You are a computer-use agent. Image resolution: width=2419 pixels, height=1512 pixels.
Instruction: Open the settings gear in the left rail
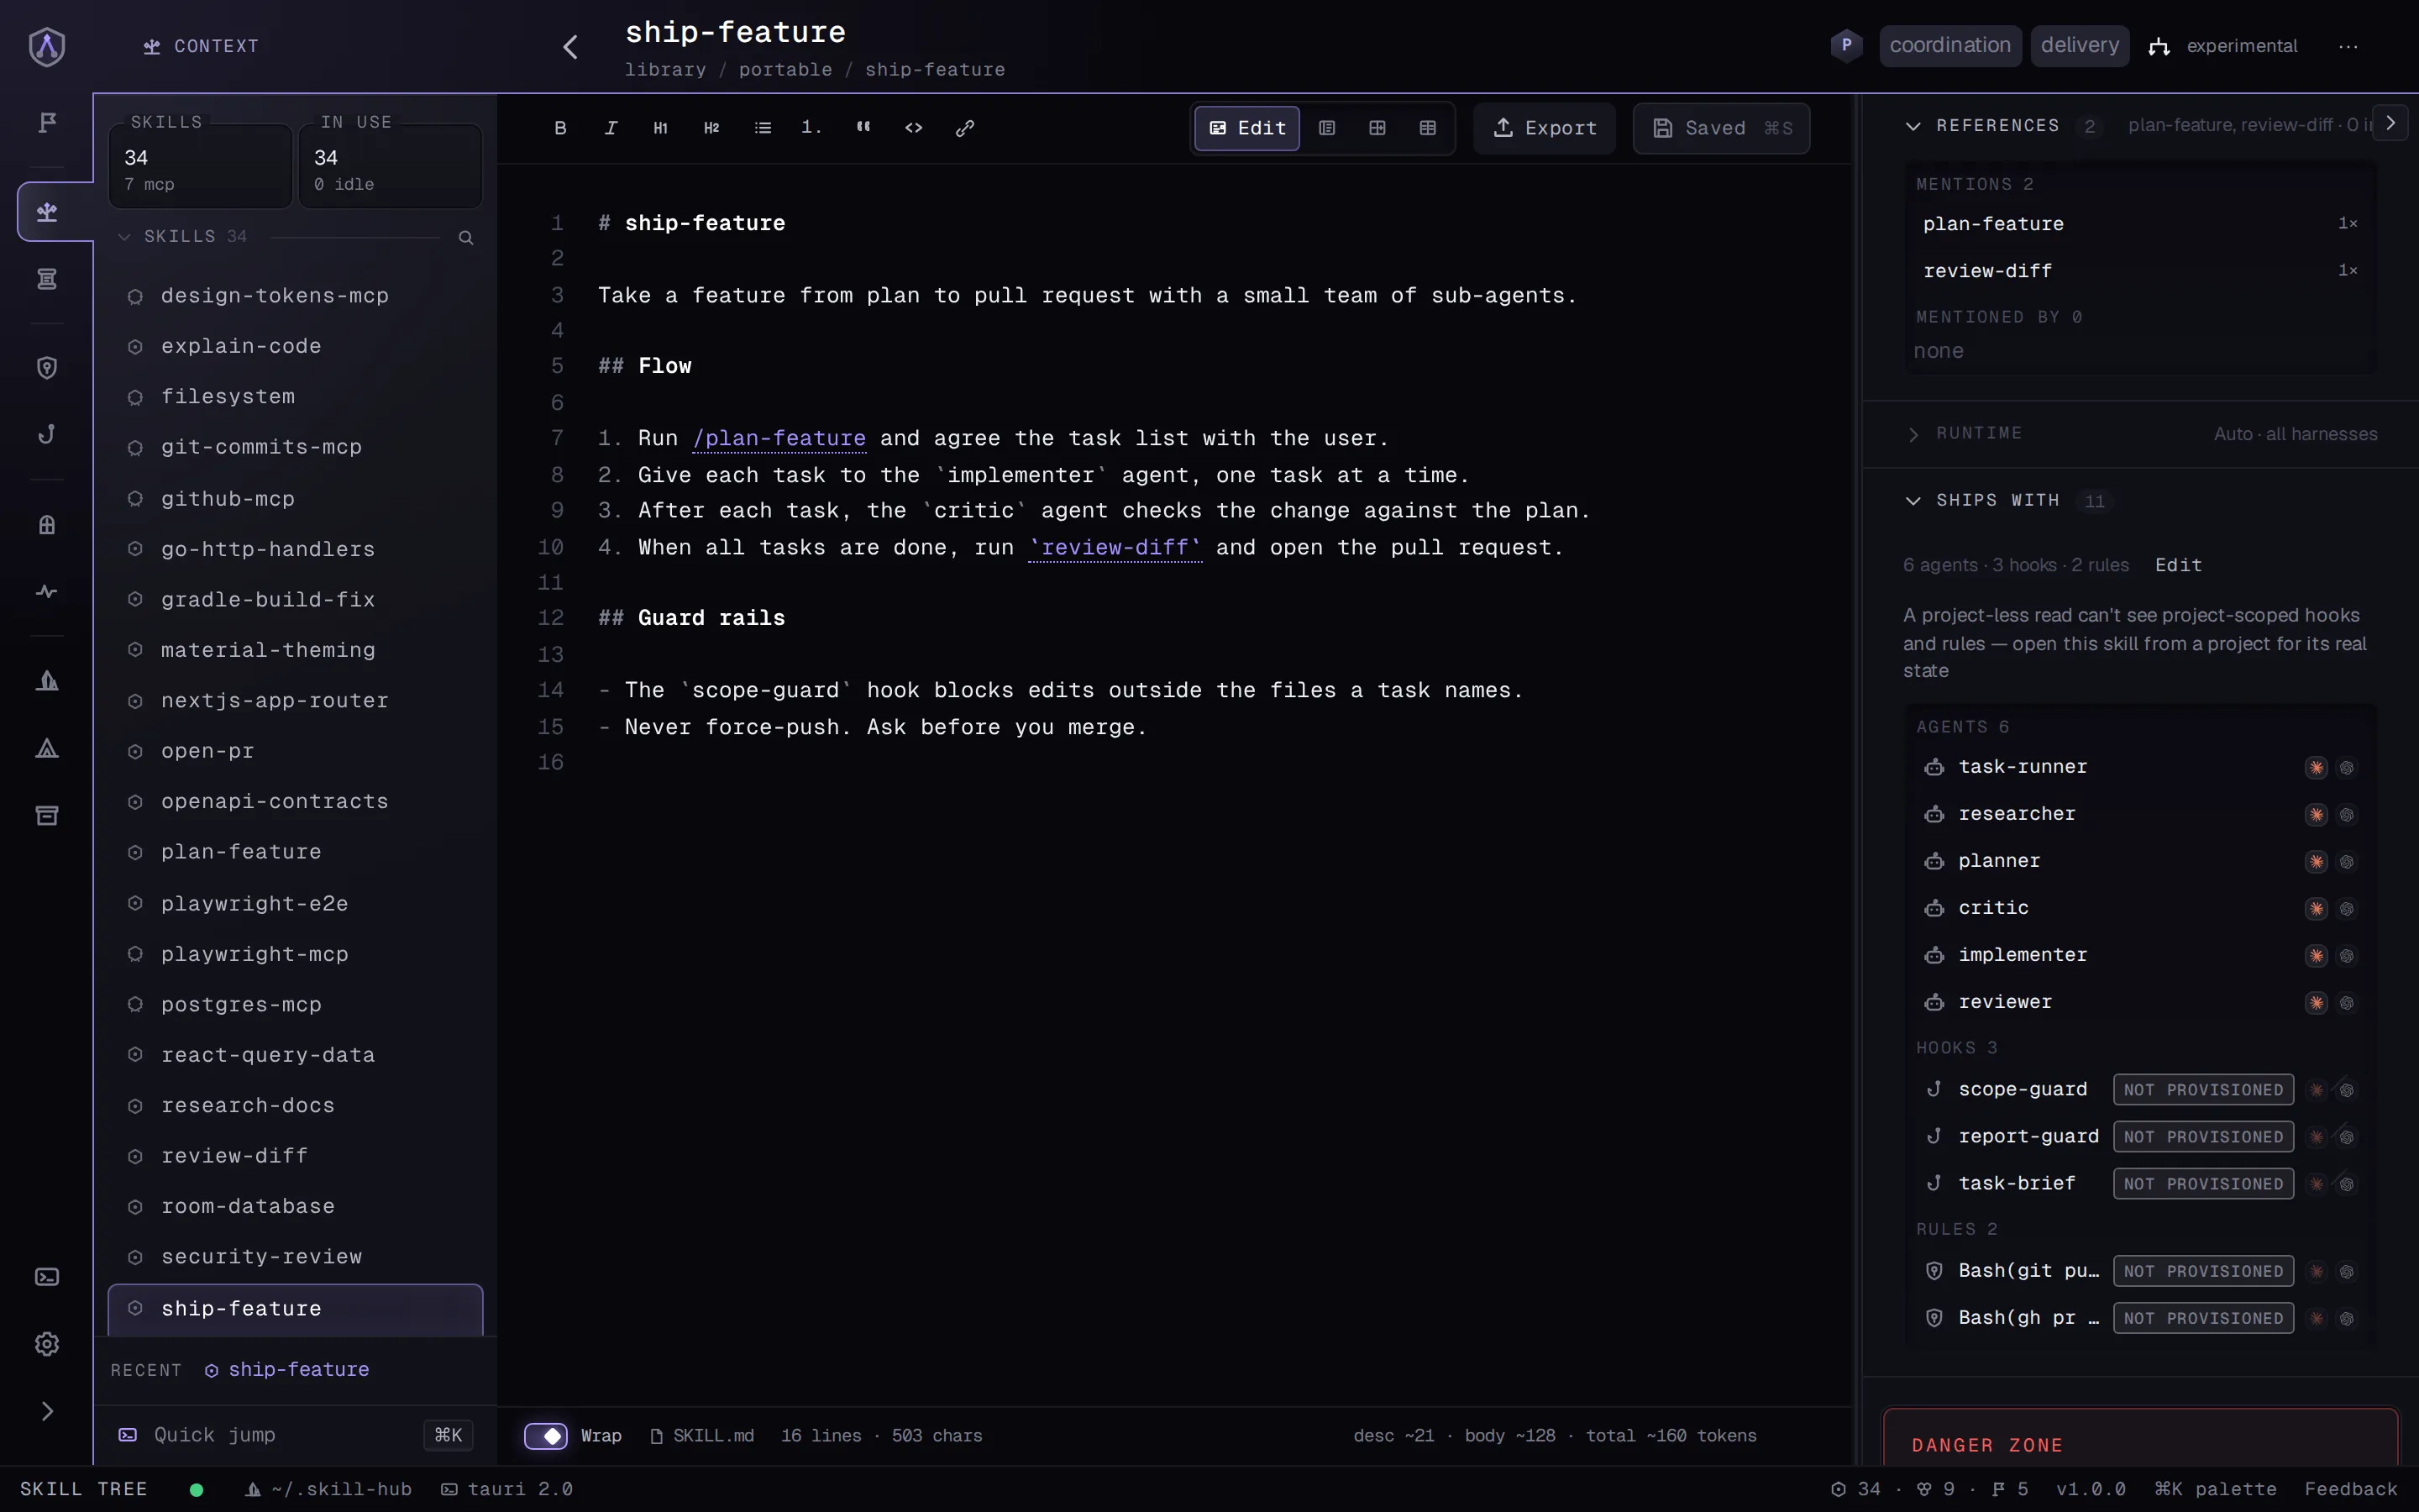point(47,1344)
